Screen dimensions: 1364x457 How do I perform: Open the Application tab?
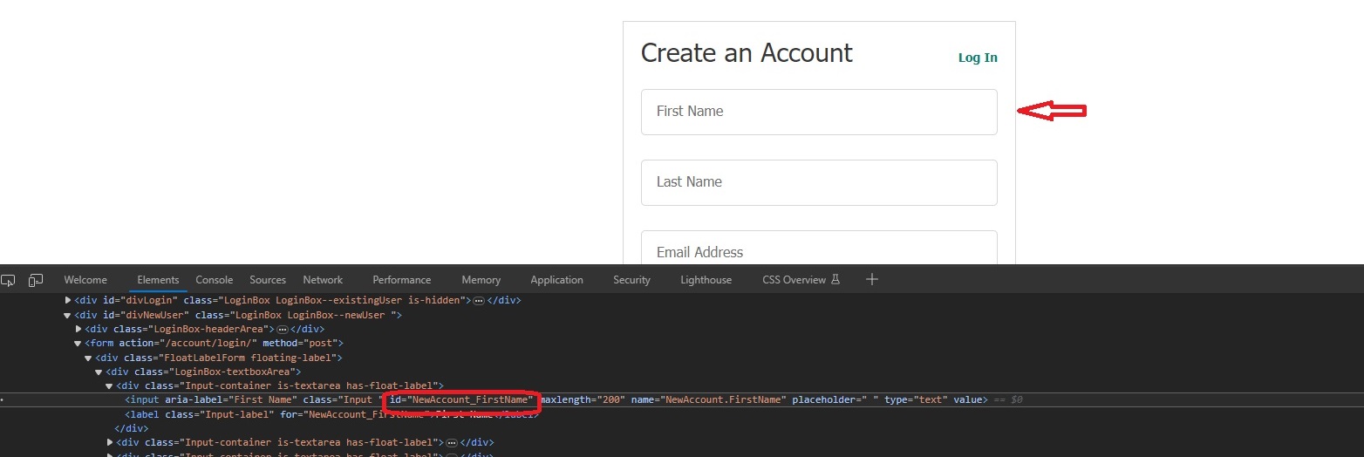pyautogui.click(x=556, y=280)
